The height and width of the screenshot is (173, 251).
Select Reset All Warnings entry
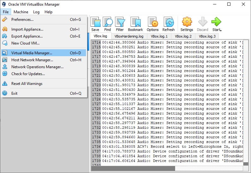click(44, 84)
